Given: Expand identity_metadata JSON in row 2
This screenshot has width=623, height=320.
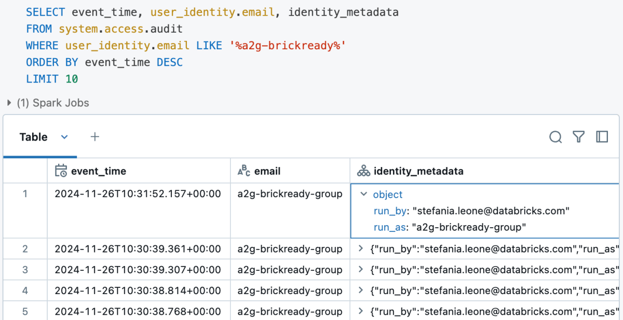Looking at the screenshot, I should 361,249.
